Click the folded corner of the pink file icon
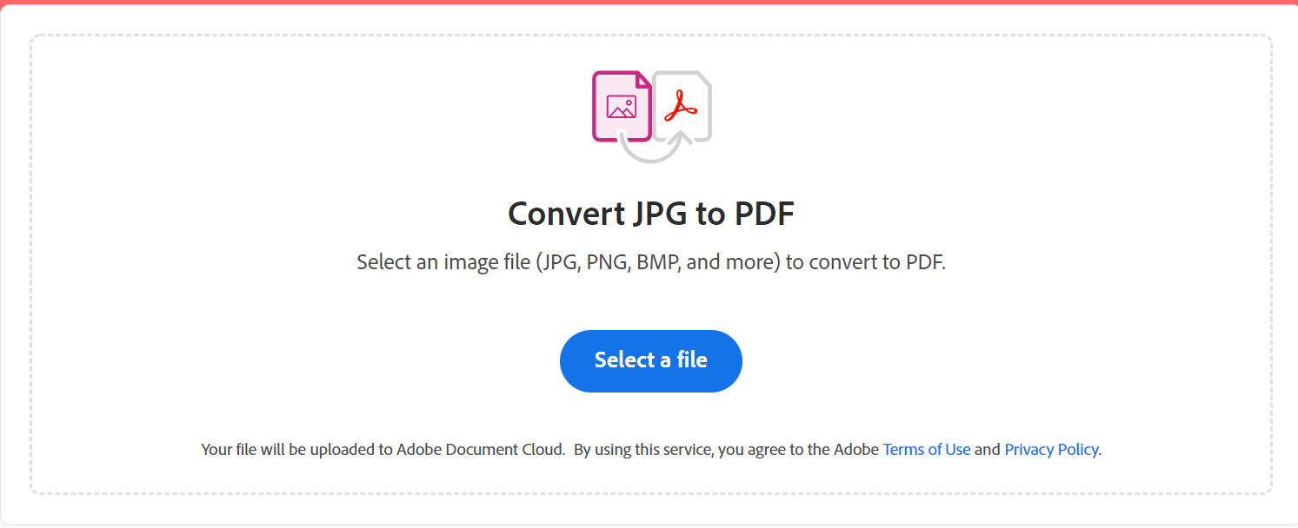1298x528 pixels. coord(643,79)
